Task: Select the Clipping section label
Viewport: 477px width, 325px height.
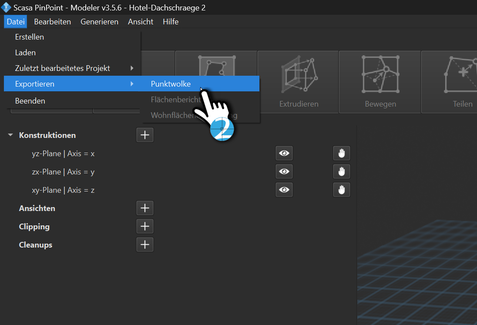Action: (x=34, y=227)
